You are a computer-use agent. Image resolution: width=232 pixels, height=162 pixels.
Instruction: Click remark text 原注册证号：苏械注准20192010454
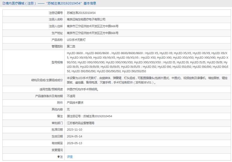pyautogui.click(x=89, y=116)
